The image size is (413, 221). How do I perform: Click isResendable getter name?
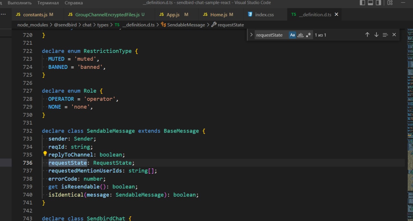click(x=81, y=187)
